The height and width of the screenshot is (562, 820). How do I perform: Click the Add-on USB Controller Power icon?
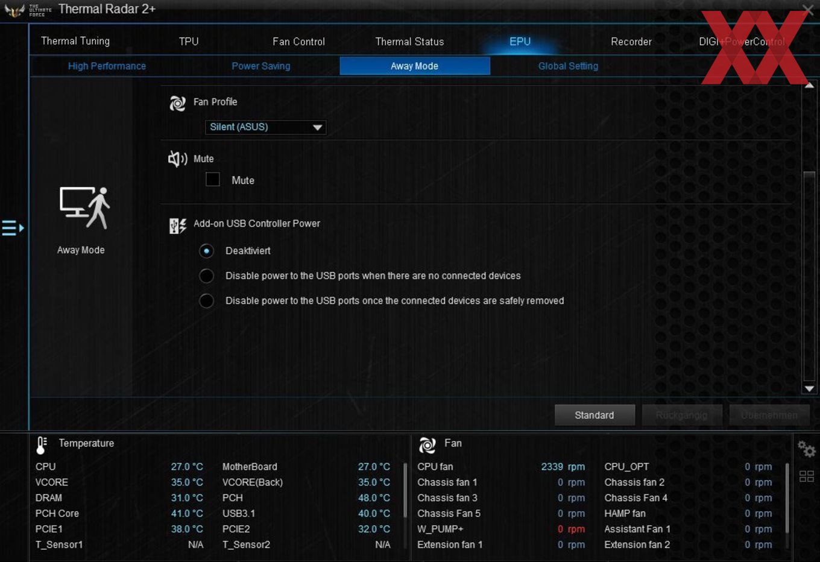tap(178, 226)
